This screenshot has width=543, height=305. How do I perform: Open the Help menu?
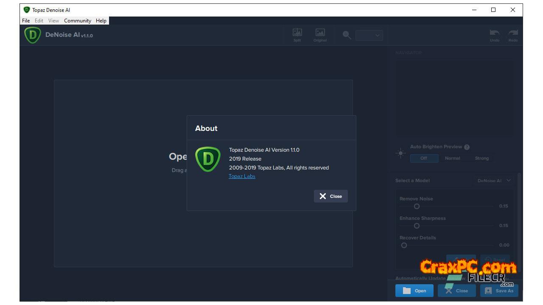coord(101,20)
